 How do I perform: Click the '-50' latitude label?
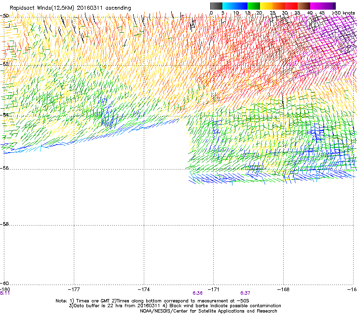(4, 15)
